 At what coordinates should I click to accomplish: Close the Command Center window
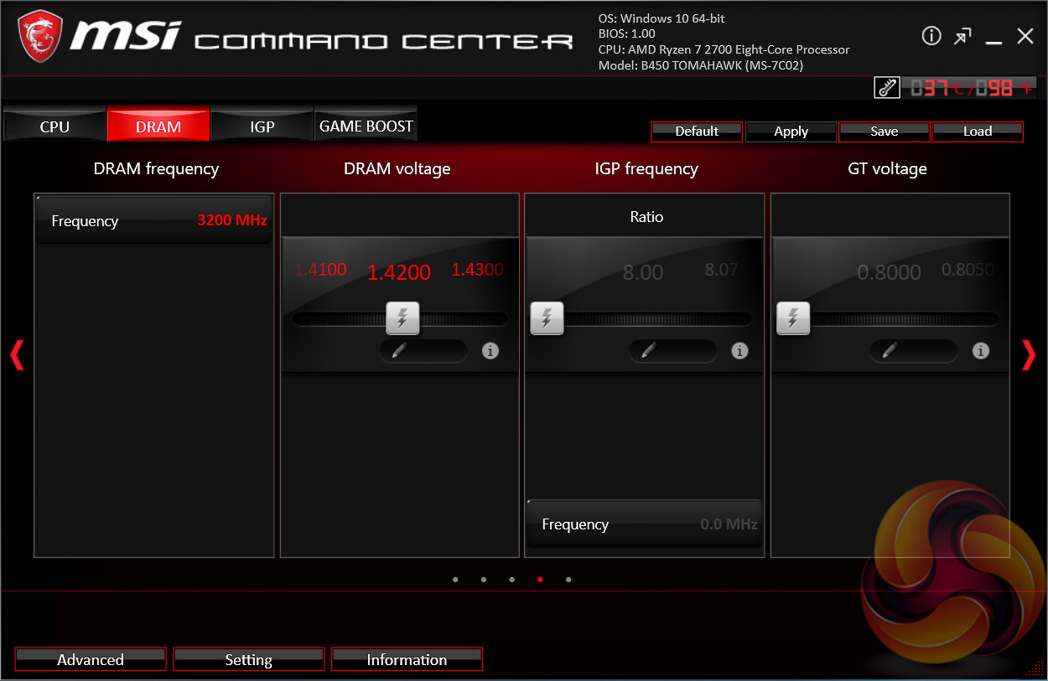coord(1025,36)
